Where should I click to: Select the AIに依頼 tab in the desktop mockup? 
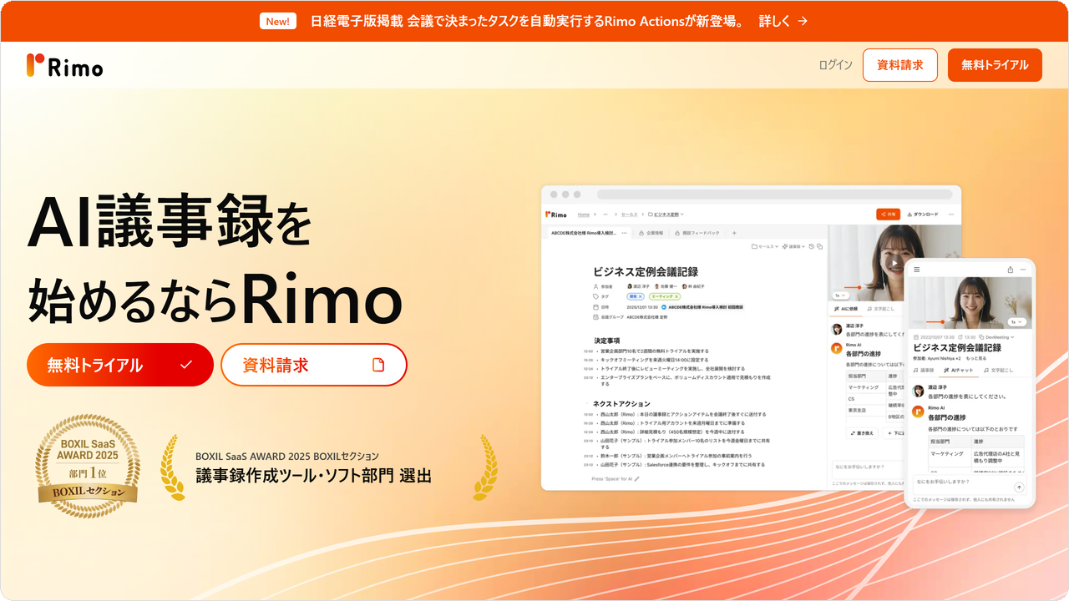(847, 309)
